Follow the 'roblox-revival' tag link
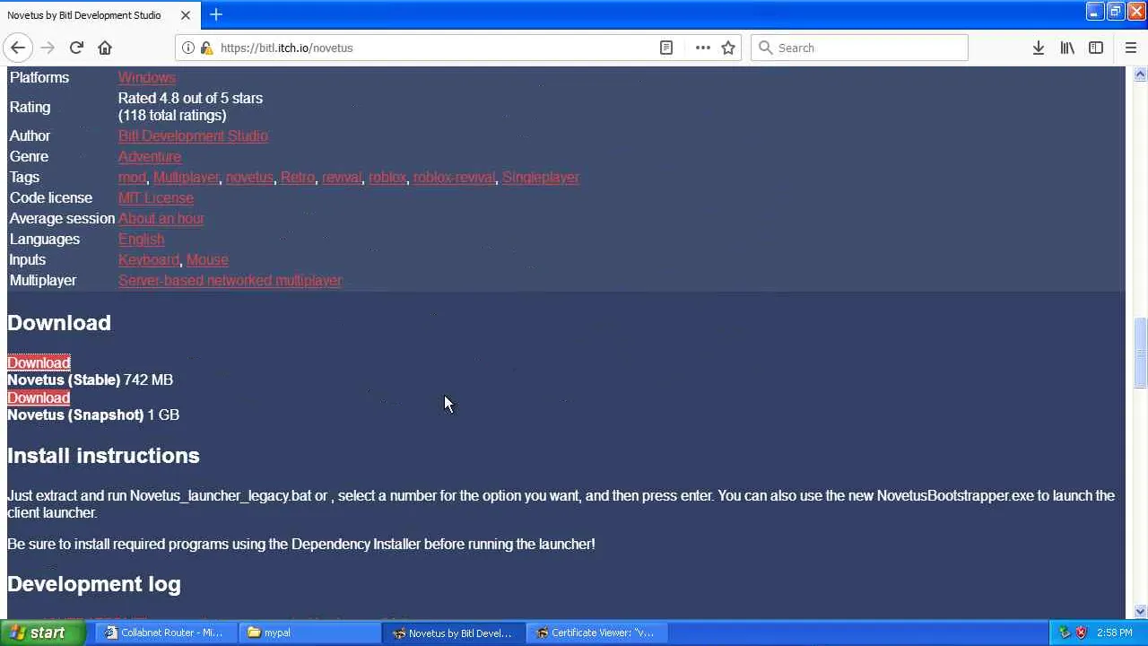Screen dimensions: 1148x646 coord(454,177)
